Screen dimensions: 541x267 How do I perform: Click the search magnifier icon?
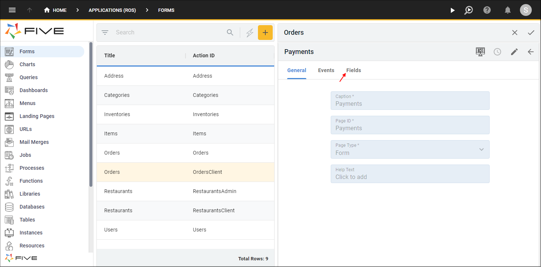point(230,33)
